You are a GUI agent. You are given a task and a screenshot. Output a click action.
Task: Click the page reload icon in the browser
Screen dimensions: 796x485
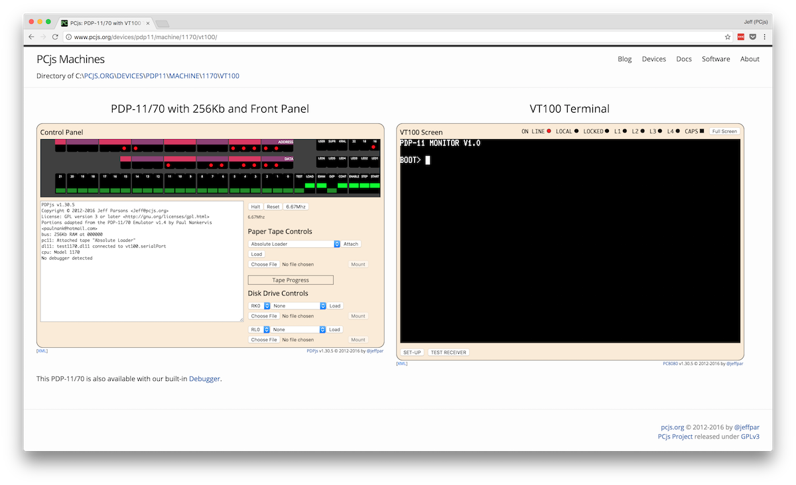[55, 36]
